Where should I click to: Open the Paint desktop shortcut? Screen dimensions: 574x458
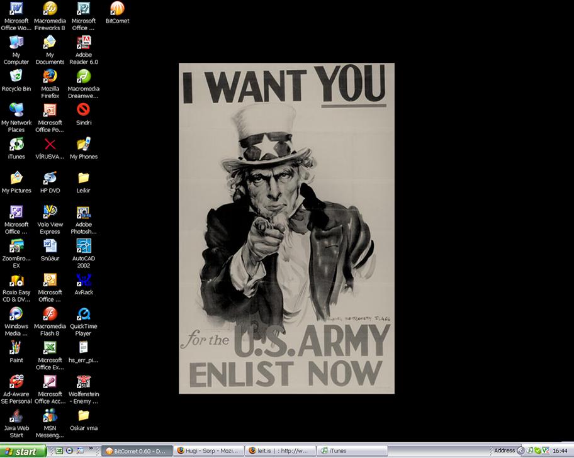coord(16,352)
